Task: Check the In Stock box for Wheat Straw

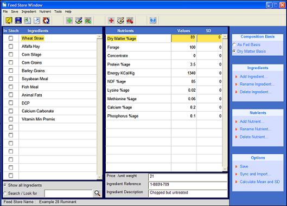Action: click(11, 38)
